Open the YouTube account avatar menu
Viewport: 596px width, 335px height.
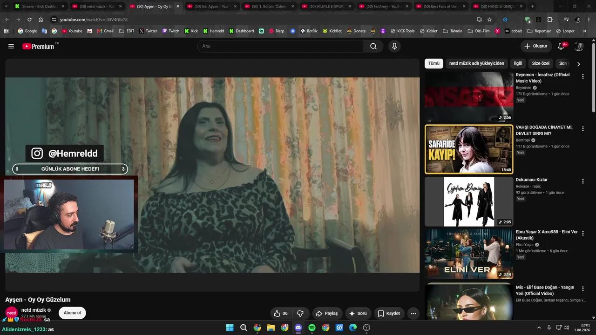pos(579,46)
